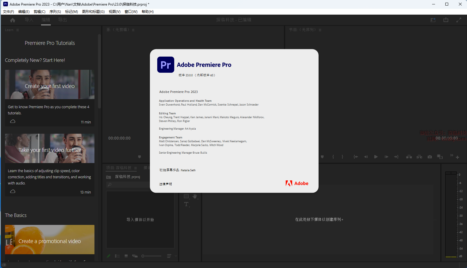Open the Program monitor panel menu
Image resolution: width=467 pixels, height=268 pixels.
pyautogui.click(x=320, y=30)
